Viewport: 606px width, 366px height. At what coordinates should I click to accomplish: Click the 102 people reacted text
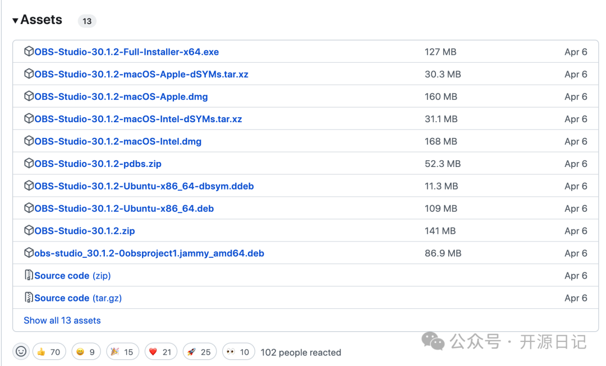[x=301, y=353]
